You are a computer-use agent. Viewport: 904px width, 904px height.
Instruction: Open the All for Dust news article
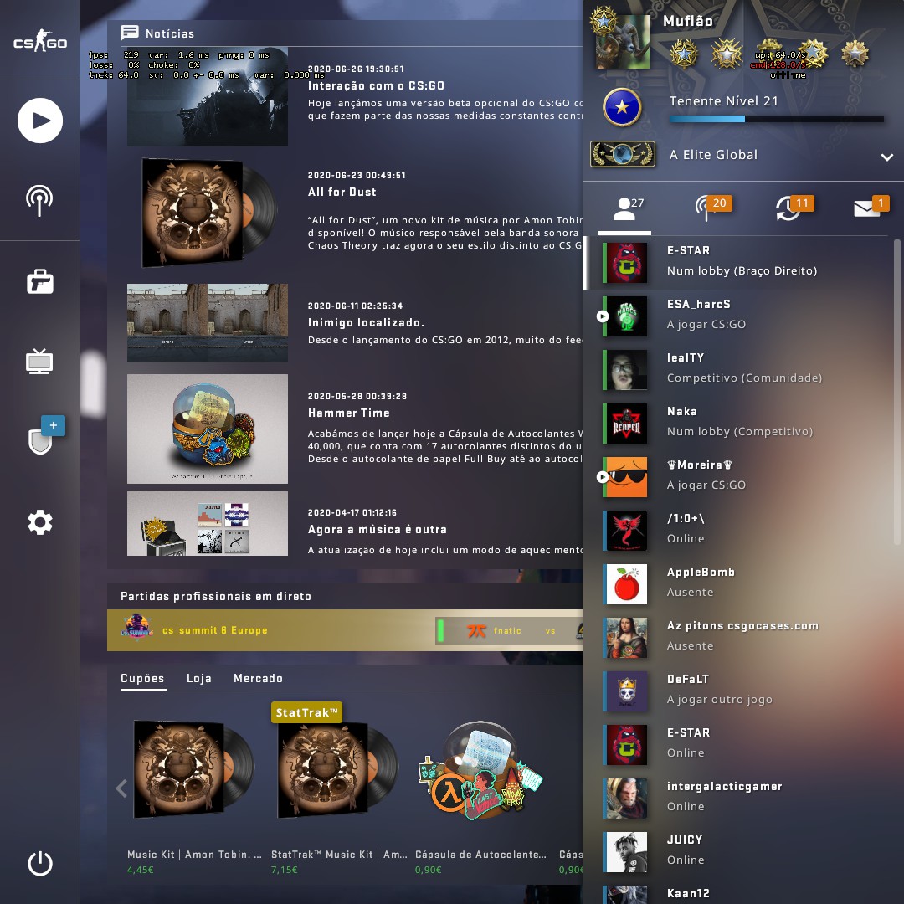[342, 192]
